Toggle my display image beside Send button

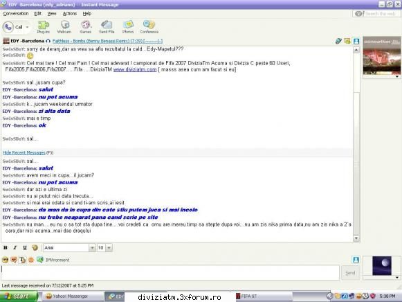tap(356, 260)
